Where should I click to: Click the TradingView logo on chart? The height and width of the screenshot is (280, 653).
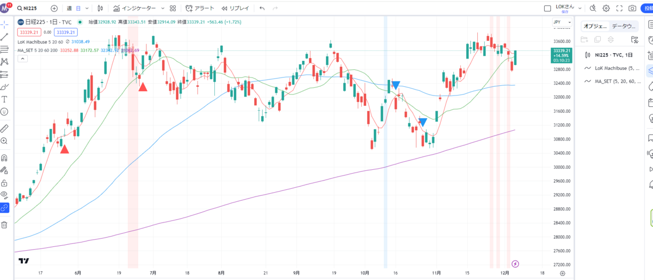point(23,261)
